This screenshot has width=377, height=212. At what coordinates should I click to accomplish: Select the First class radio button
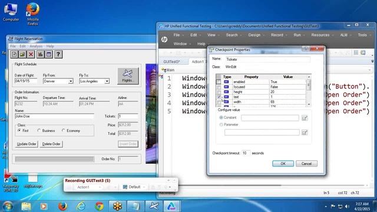point(19,130)
